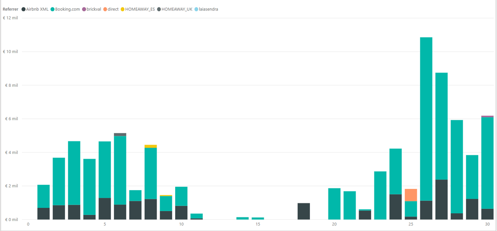Select the Airbnb XML segment of day 22 bar
Viewport: 497px width, 231px height.
tap(365, 215)
